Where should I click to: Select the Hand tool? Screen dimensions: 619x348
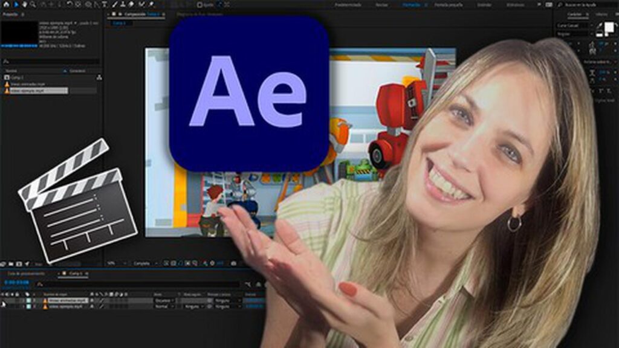(25, 4)
